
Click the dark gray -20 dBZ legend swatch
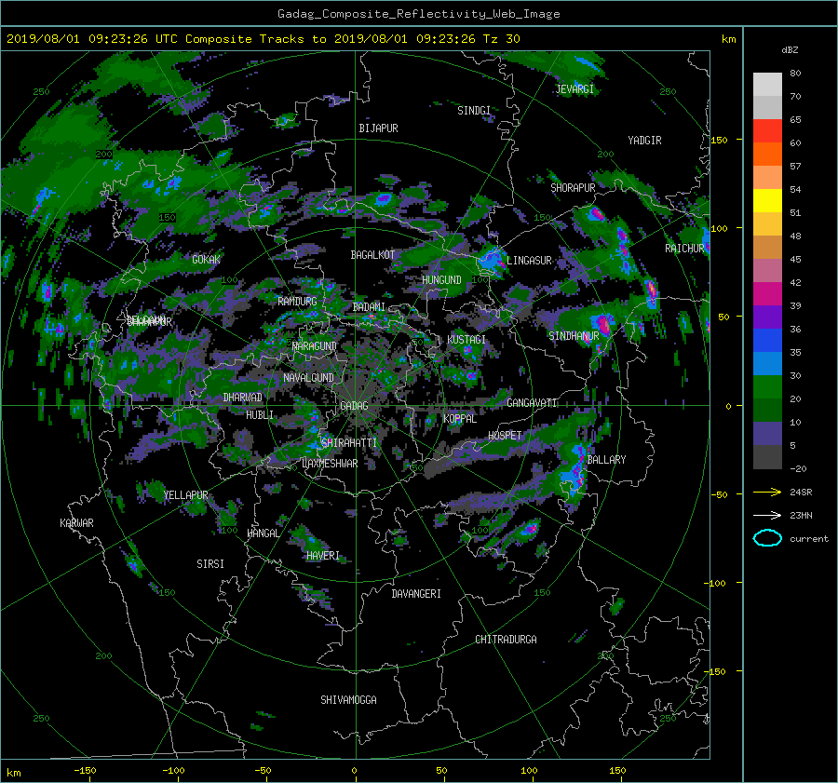coord(767,457)
